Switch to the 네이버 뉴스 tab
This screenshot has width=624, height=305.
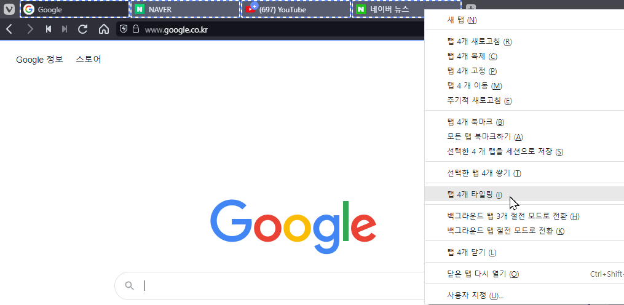click(388, 9)
